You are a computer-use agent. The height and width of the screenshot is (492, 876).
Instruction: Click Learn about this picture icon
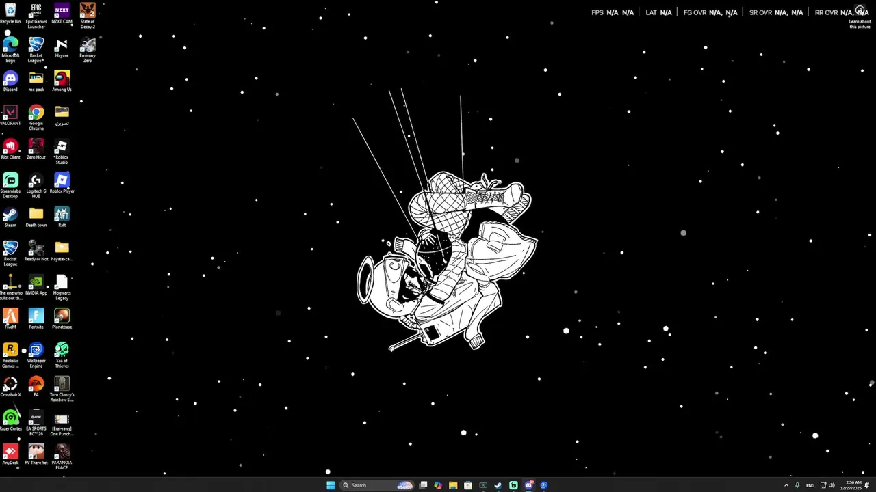[860, 16]
